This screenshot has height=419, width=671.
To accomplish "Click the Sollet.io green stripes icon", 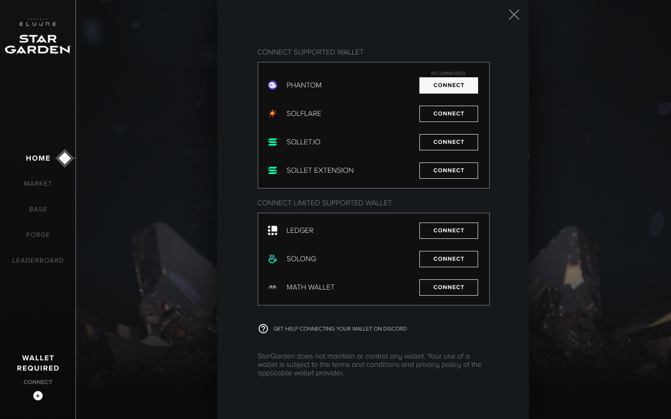I will pyautogui.click(x=273, y=142).
